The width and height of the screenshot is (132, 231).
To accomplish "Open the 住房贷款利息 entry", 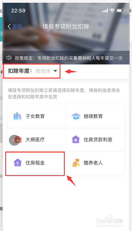I will [95, 140].
